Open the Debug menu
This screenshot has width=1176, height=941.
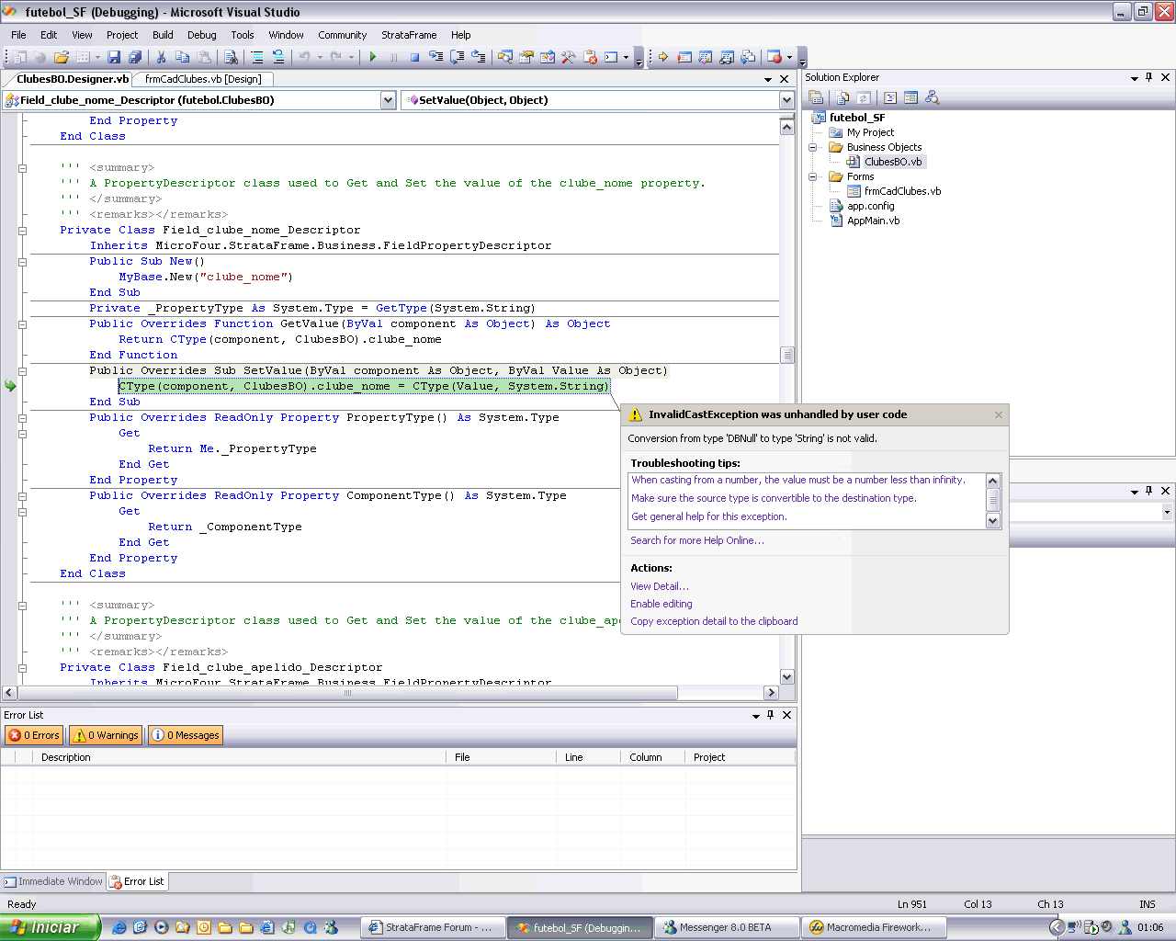click(x=201, y=35)
